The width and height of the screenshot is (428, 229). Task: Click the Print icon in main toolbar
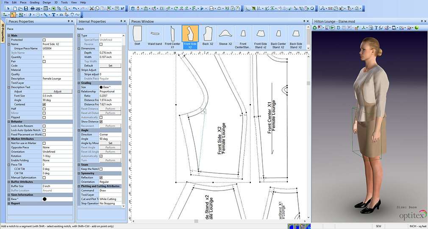33,8
